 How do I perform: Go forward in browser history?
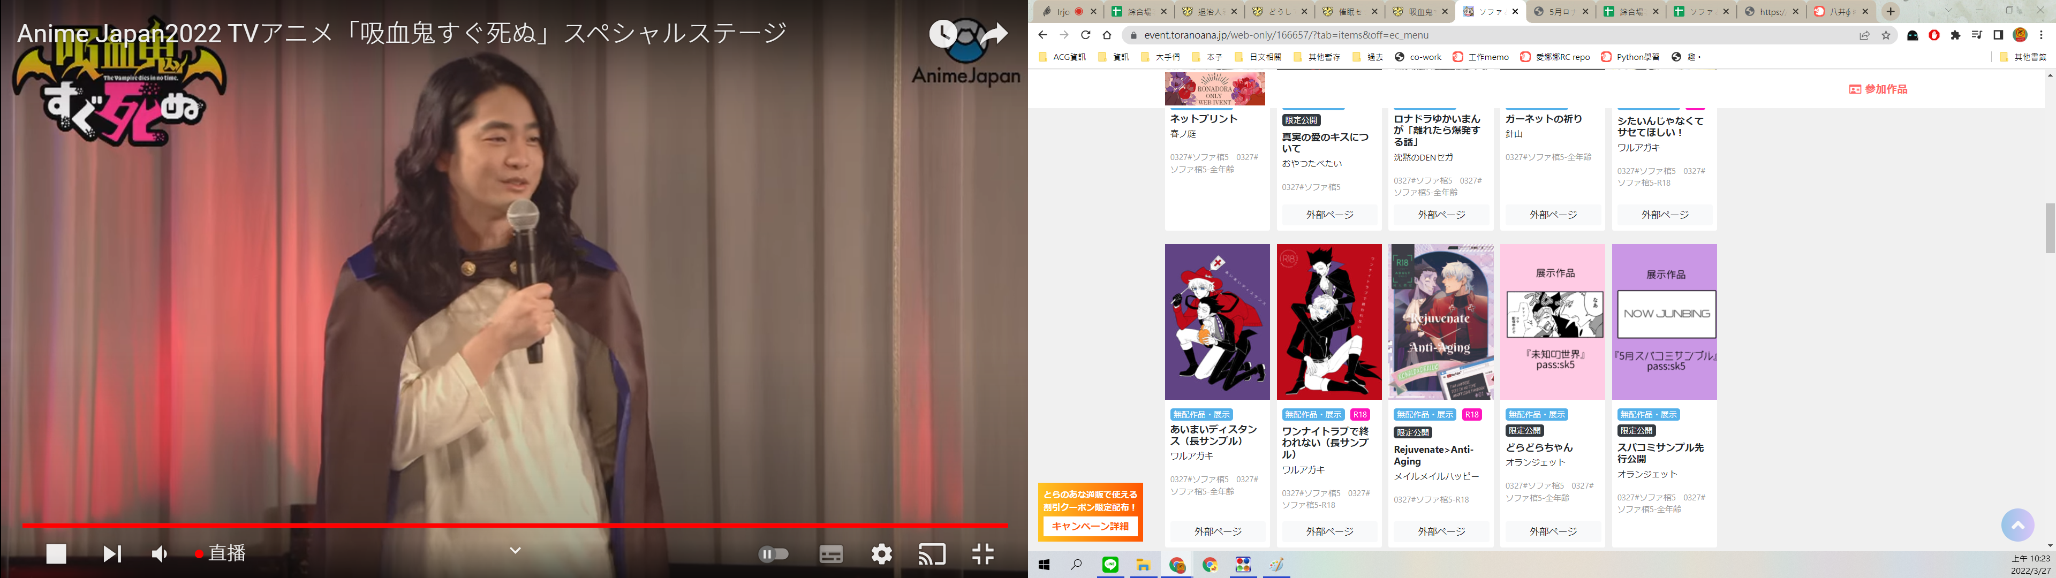[x=1064, y=35]
